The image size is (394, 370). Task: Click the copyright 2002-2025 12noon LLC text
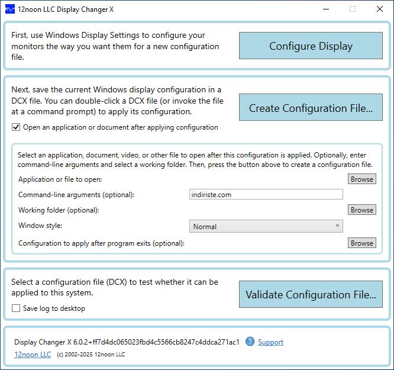(x=91, y=355)
